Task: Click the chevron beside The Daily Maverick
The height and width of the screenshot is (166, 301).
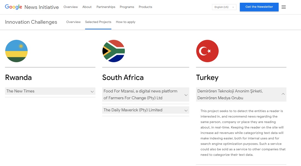Action: coord(186,110)
